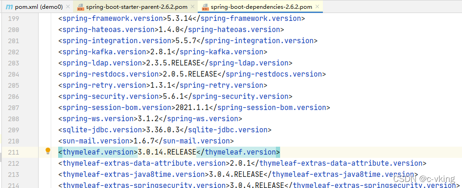Click line number 205 in the gutter
Screen dimensions: 462x188
click(x=13, y=85)
